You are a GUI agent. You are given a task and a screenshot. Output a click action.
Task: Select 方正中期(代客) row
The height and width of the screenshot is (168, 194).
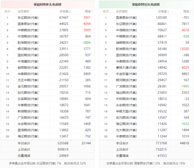[48, 80]
